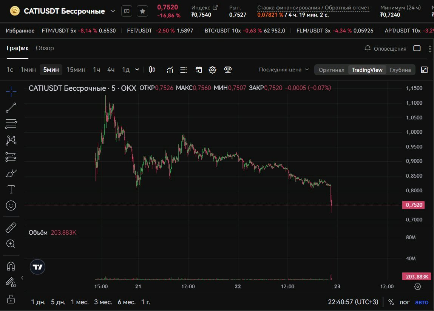Set range to 3 мес.
Viewport: 434px width, 311px height.
103,302
